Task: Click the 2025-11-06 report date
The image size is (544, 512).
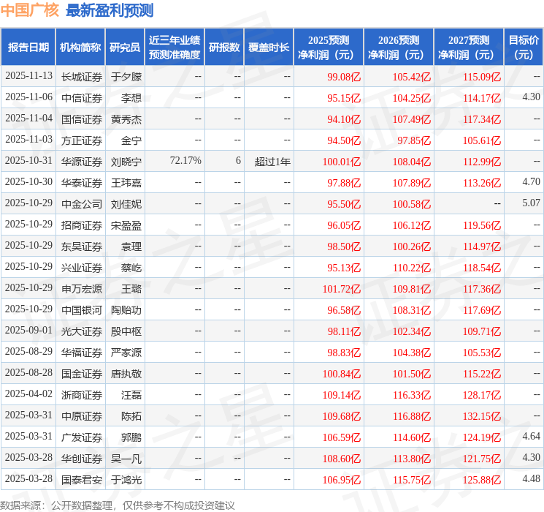Action: tap(28, 97)
